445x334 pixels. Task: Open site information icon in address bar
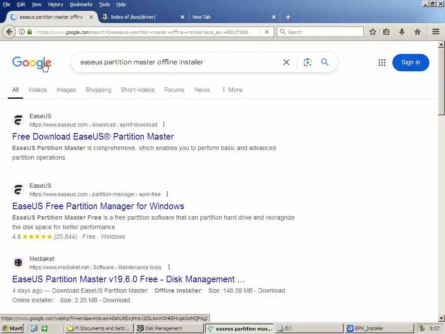point(22,32)
